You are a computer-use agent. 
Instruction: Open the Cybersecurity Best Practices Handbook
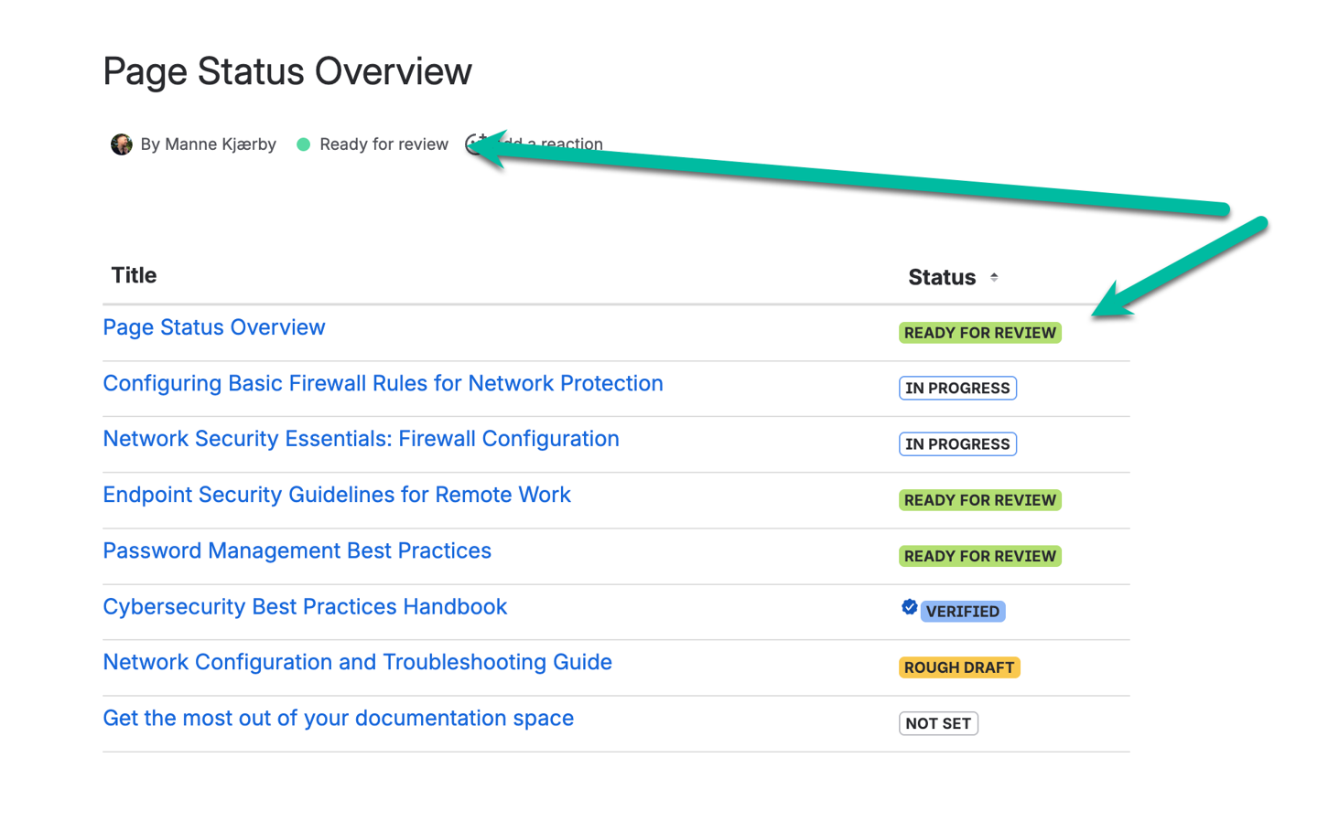(x=304, y=606)
